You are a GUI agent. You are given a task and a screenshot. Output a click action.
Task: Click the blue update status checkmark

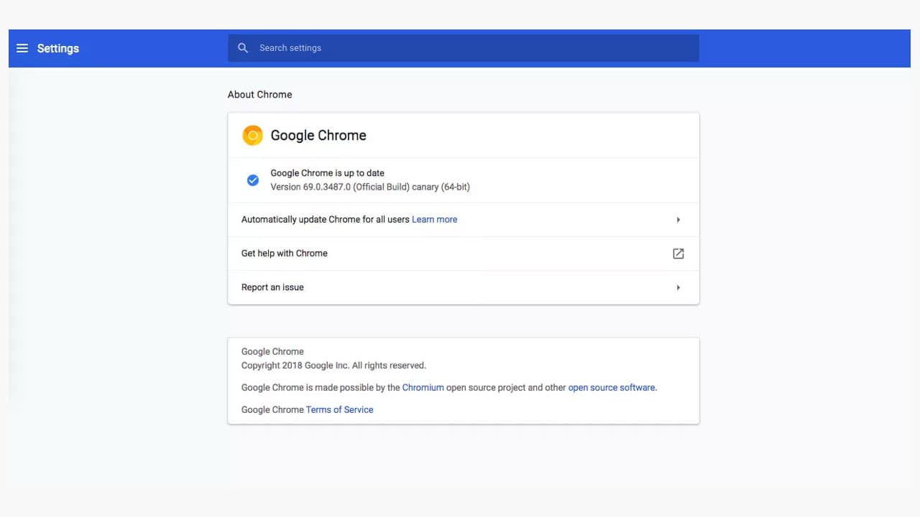coord(253,180)
